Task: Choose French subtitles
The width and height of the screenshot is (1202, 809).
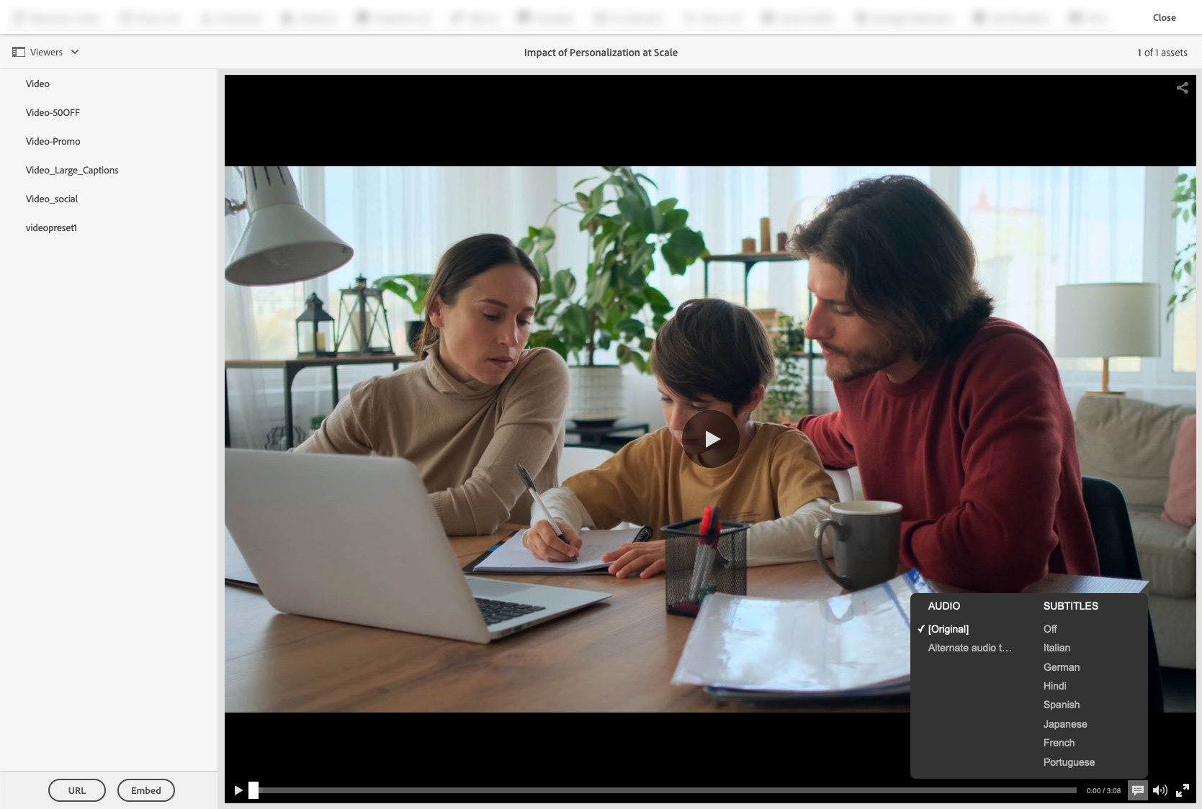Action: [x=1059, y=743]
